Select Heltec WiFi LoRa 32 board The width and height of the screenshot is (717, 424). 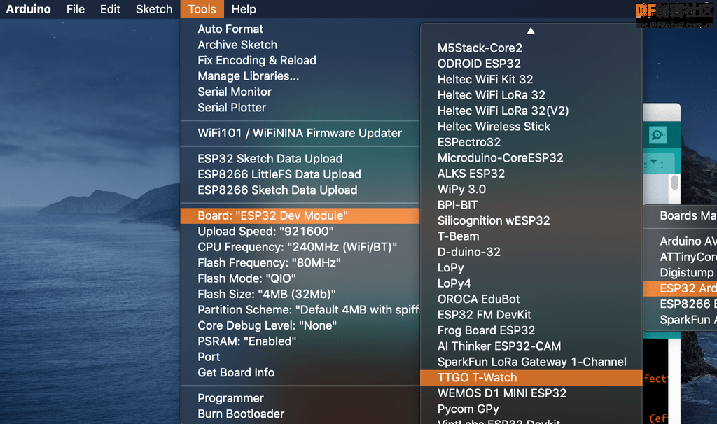click(531, 95)
